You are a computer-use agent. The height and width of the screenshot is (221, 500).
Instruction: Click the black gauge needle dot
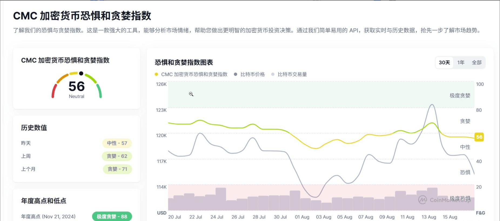[81, 73]
